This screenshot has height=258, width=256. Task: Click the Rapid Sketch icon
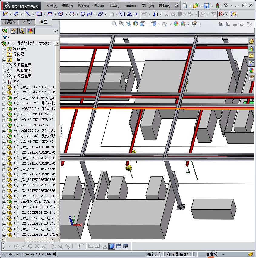(233, 14)
